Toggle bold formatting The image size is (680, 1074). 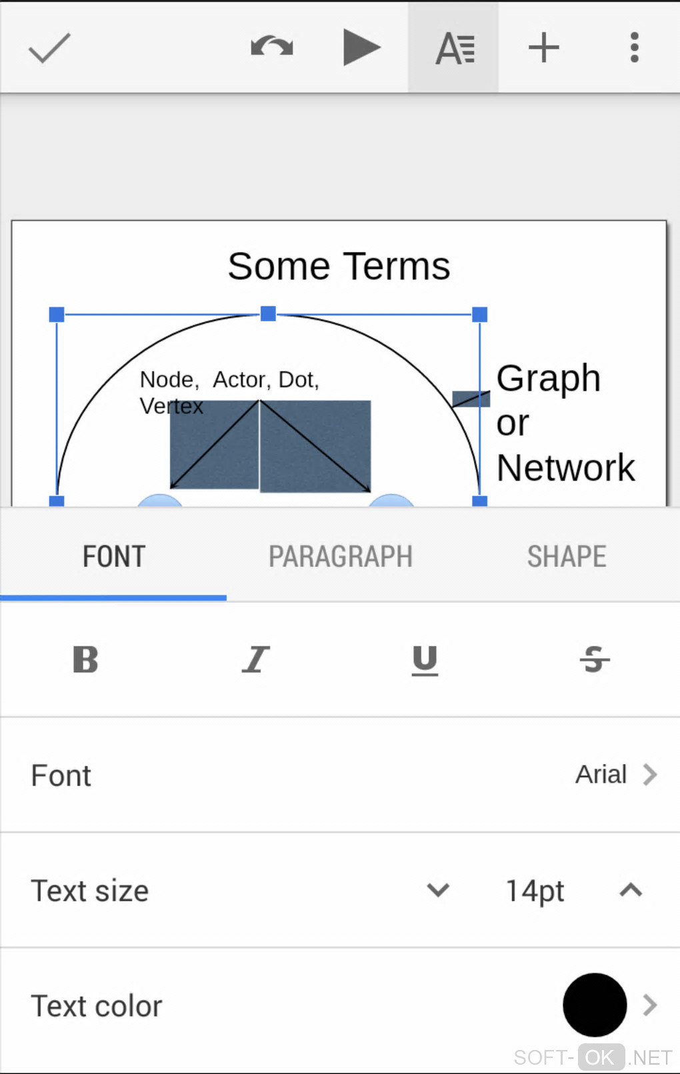(x=85, y=660)
